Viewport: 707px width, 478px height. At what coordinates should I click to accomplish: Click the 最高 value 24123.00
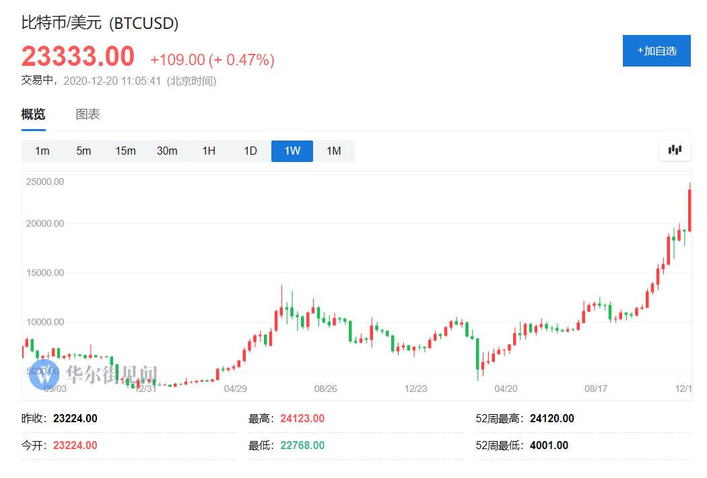(x=302, y=417)
